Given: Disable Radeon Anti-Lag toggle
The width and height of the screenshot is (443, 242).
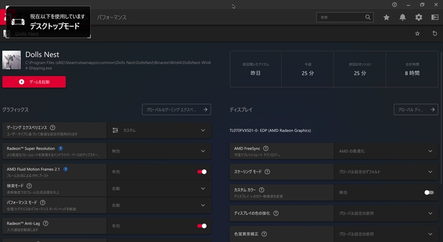Looking at the screenshot, I should 202,226.
